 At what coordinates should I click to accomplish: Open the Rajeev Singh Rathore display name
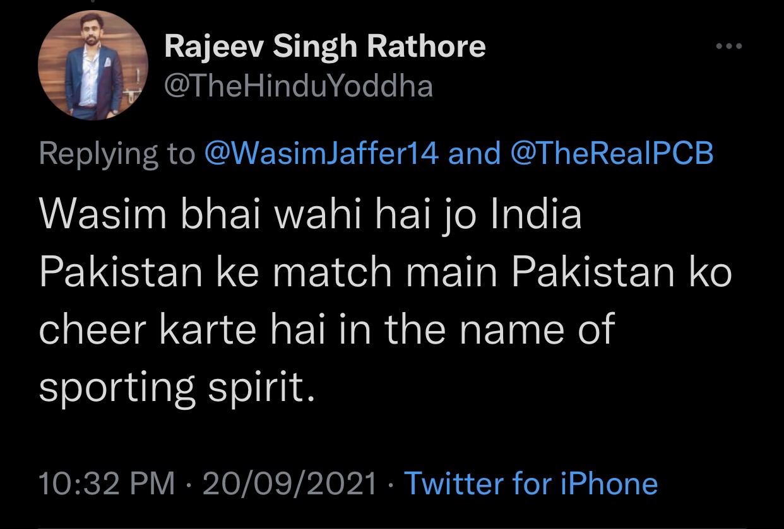(x=325, y=47)
